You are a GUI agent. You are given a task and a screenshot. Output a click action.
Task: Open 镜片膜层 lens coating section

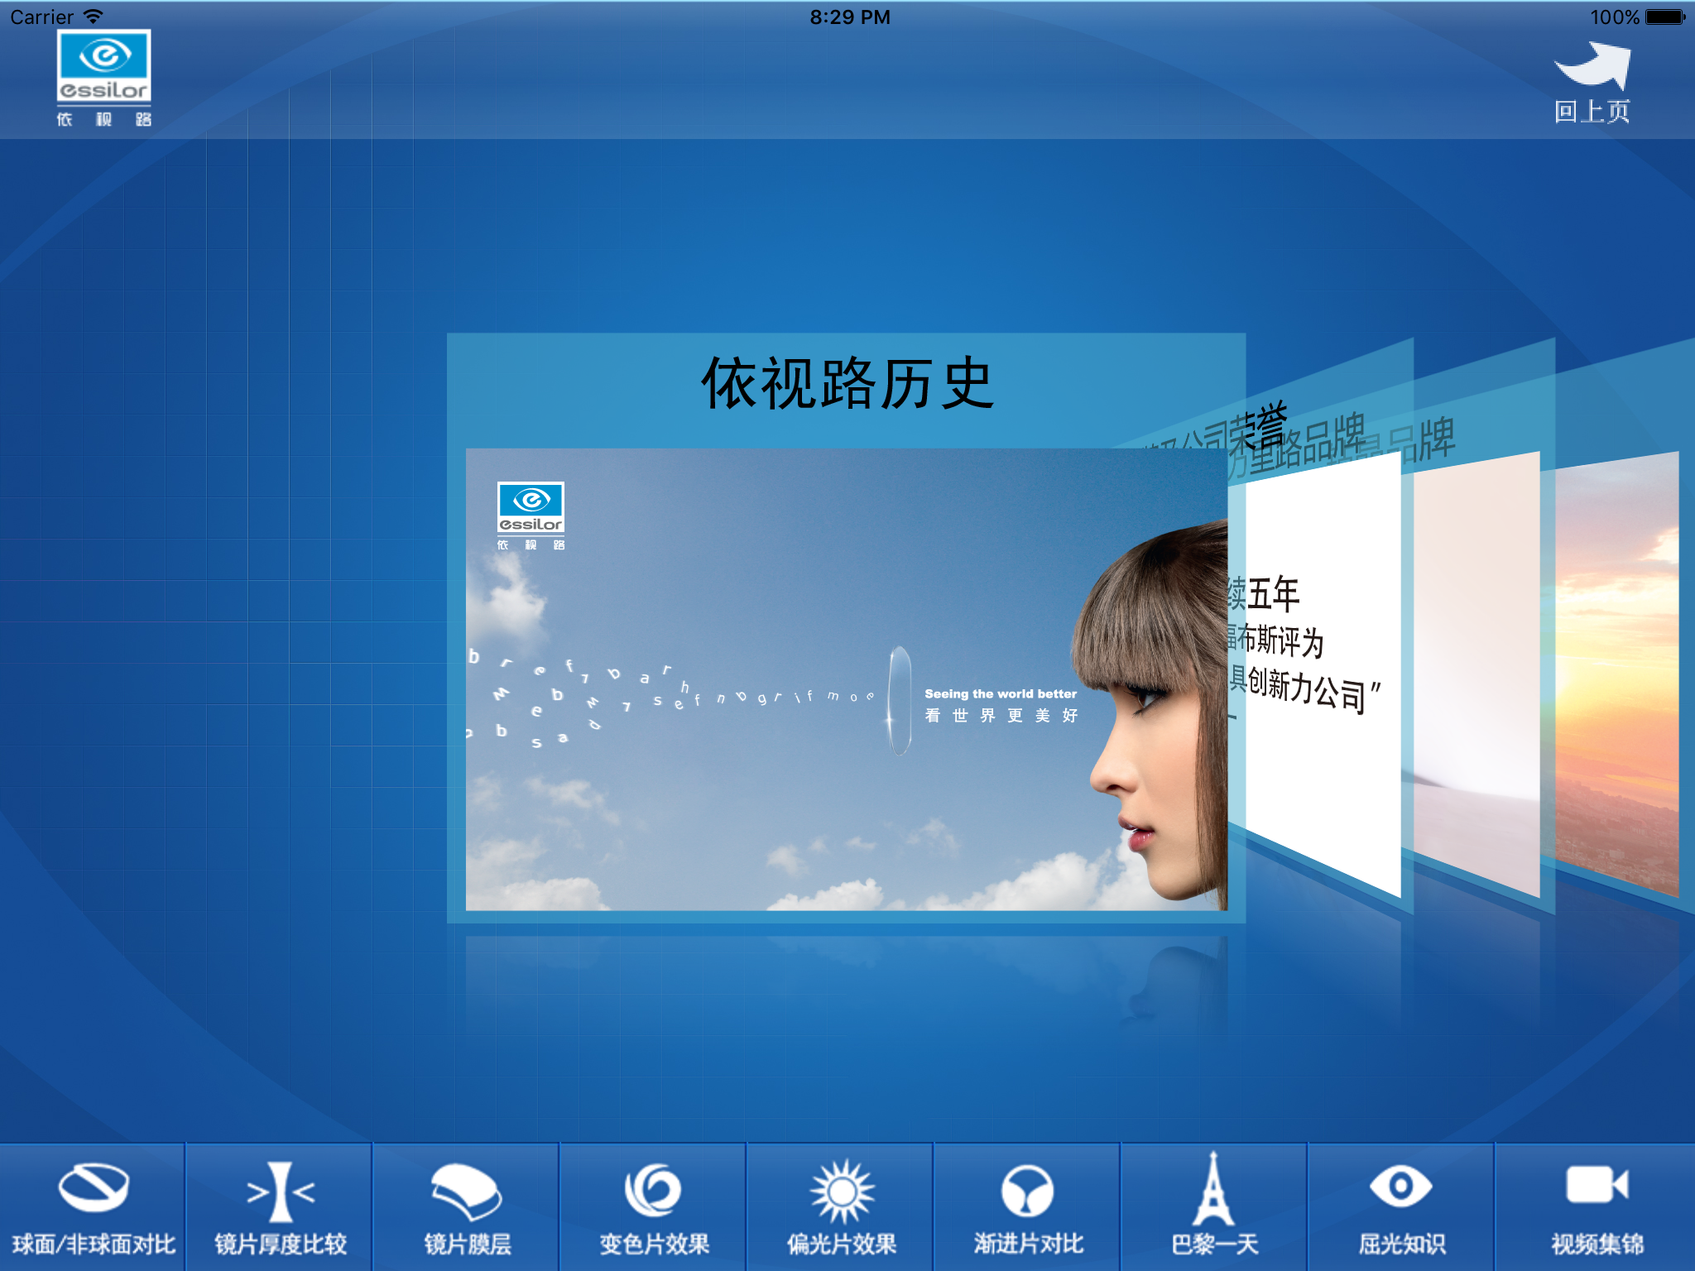pyautogui.click(x=467, y=1208)
